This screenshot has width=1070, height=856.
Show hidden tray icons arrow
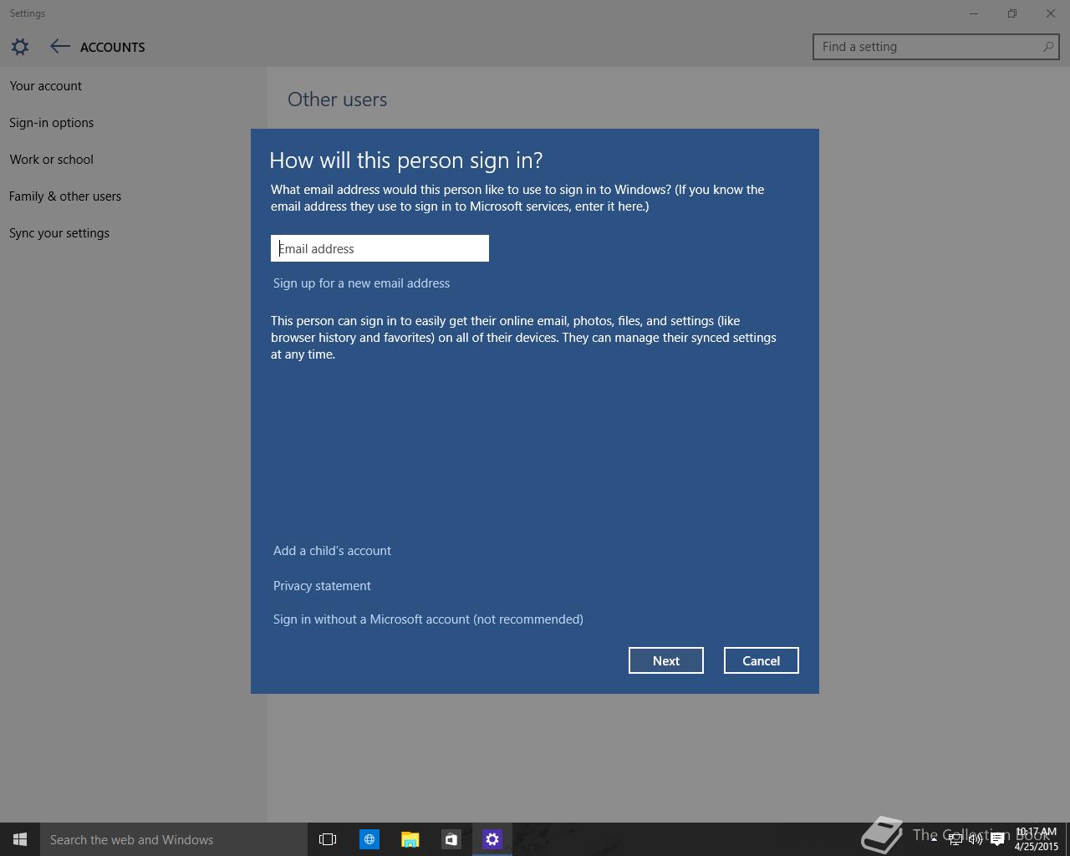click(934, 839)
